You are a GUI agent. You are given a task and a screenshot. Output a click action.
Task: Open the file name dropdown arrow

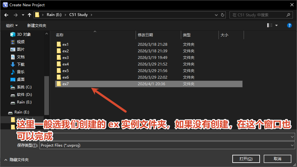[x=292, y=137]
